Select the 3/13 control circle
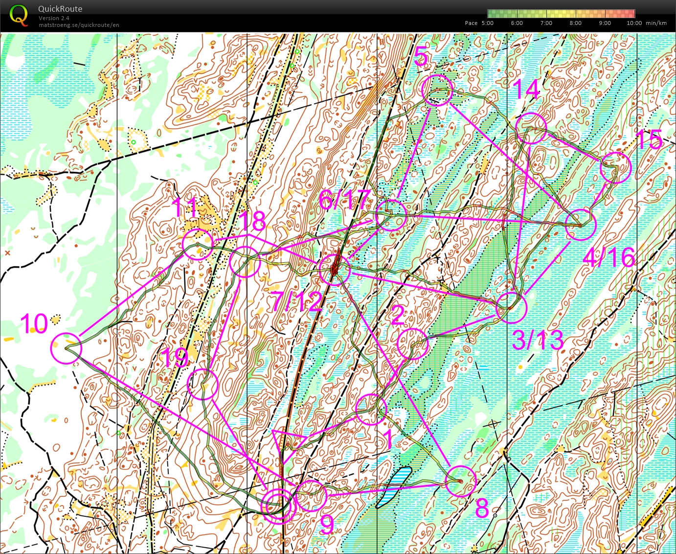 click(511, 308)
